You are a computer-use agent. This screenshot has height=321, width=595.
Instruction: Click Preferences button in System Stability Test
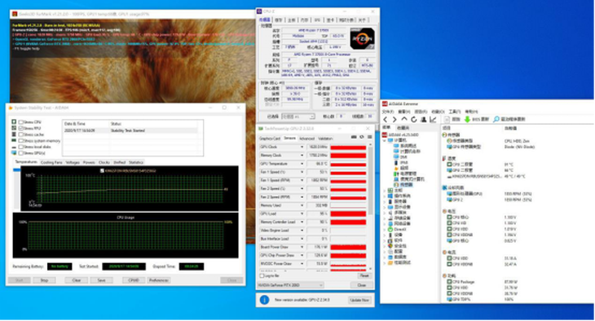[159, 280]
